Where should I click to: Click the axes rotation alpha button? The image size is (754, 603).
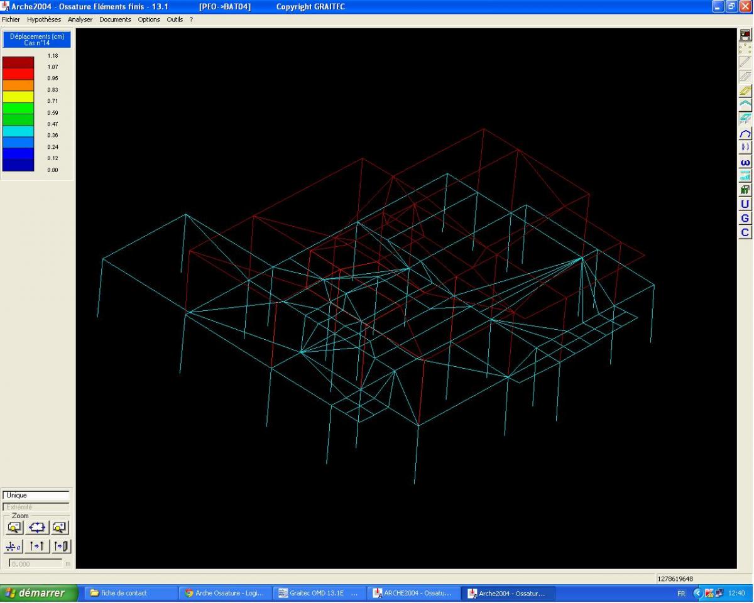(14, 546)
